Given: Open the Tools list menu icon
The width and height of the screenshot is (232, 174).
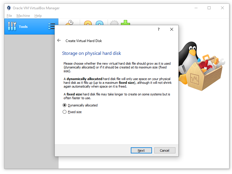Looking at the screenshot, I should point(51,26).
